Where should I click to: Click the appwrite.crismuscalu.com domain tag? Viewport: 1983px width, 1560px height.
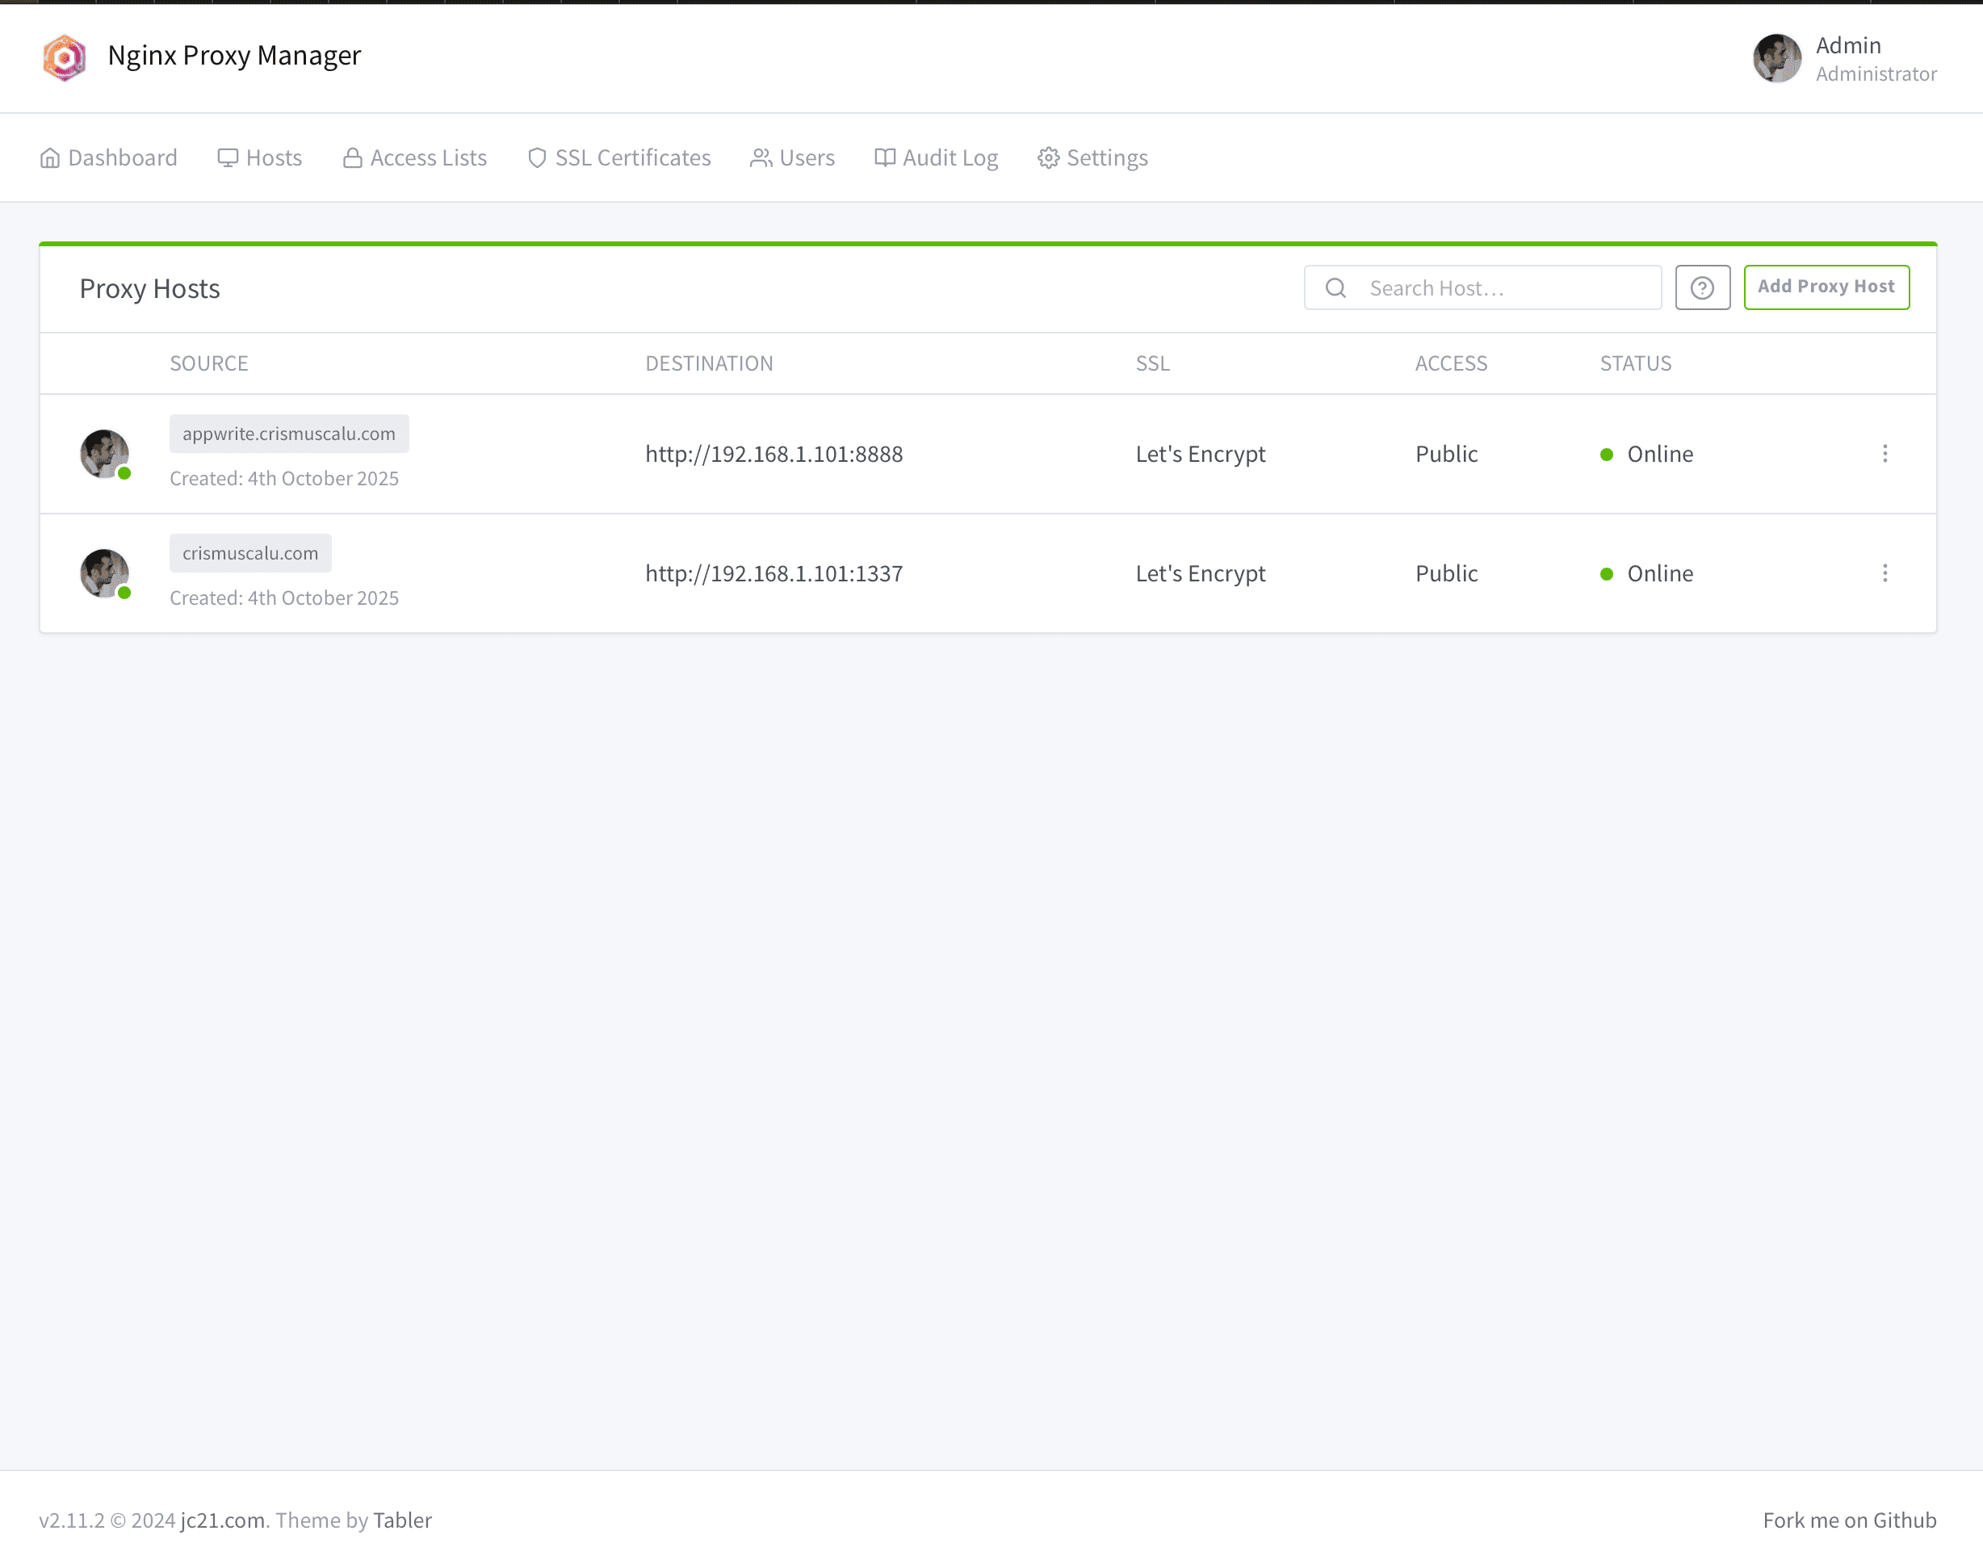[x=288, y=434]
